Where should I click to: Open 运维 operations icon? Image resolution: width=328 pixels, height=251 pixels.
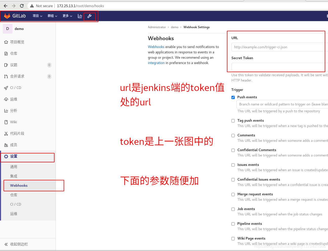(x=6, y=99)
